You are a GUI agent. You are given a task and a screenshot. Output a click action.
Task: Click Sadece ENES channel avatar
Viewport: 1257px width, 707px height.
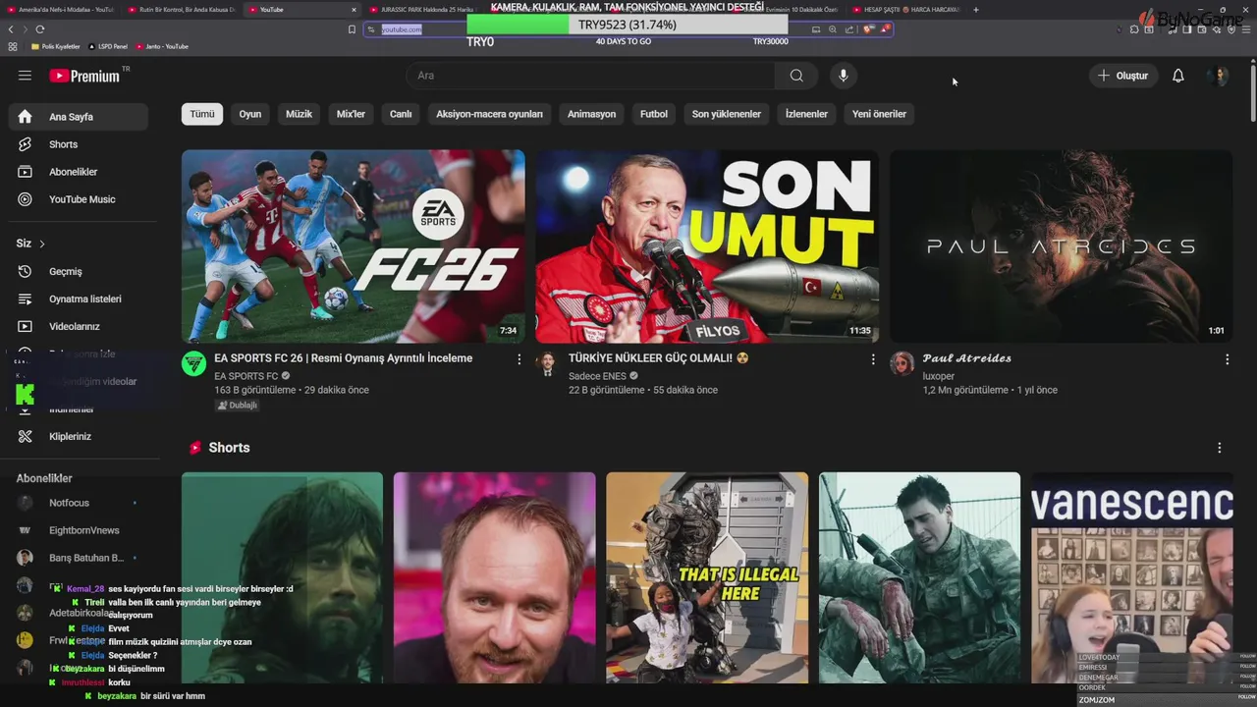coord(547,364)
